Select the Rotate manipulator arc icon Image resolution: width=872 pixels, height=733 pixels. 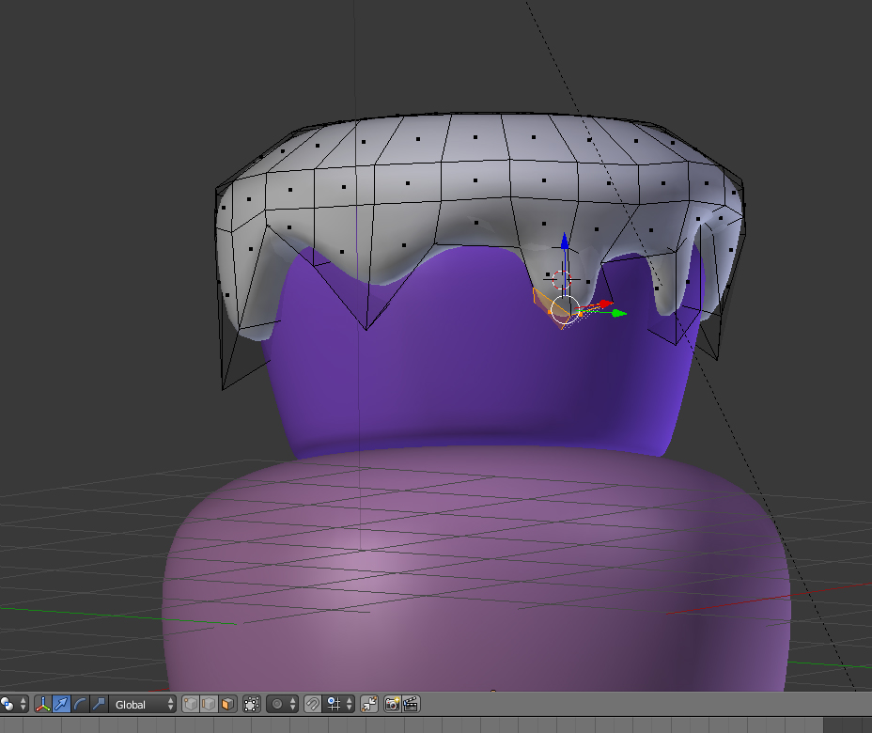point(80,704)
